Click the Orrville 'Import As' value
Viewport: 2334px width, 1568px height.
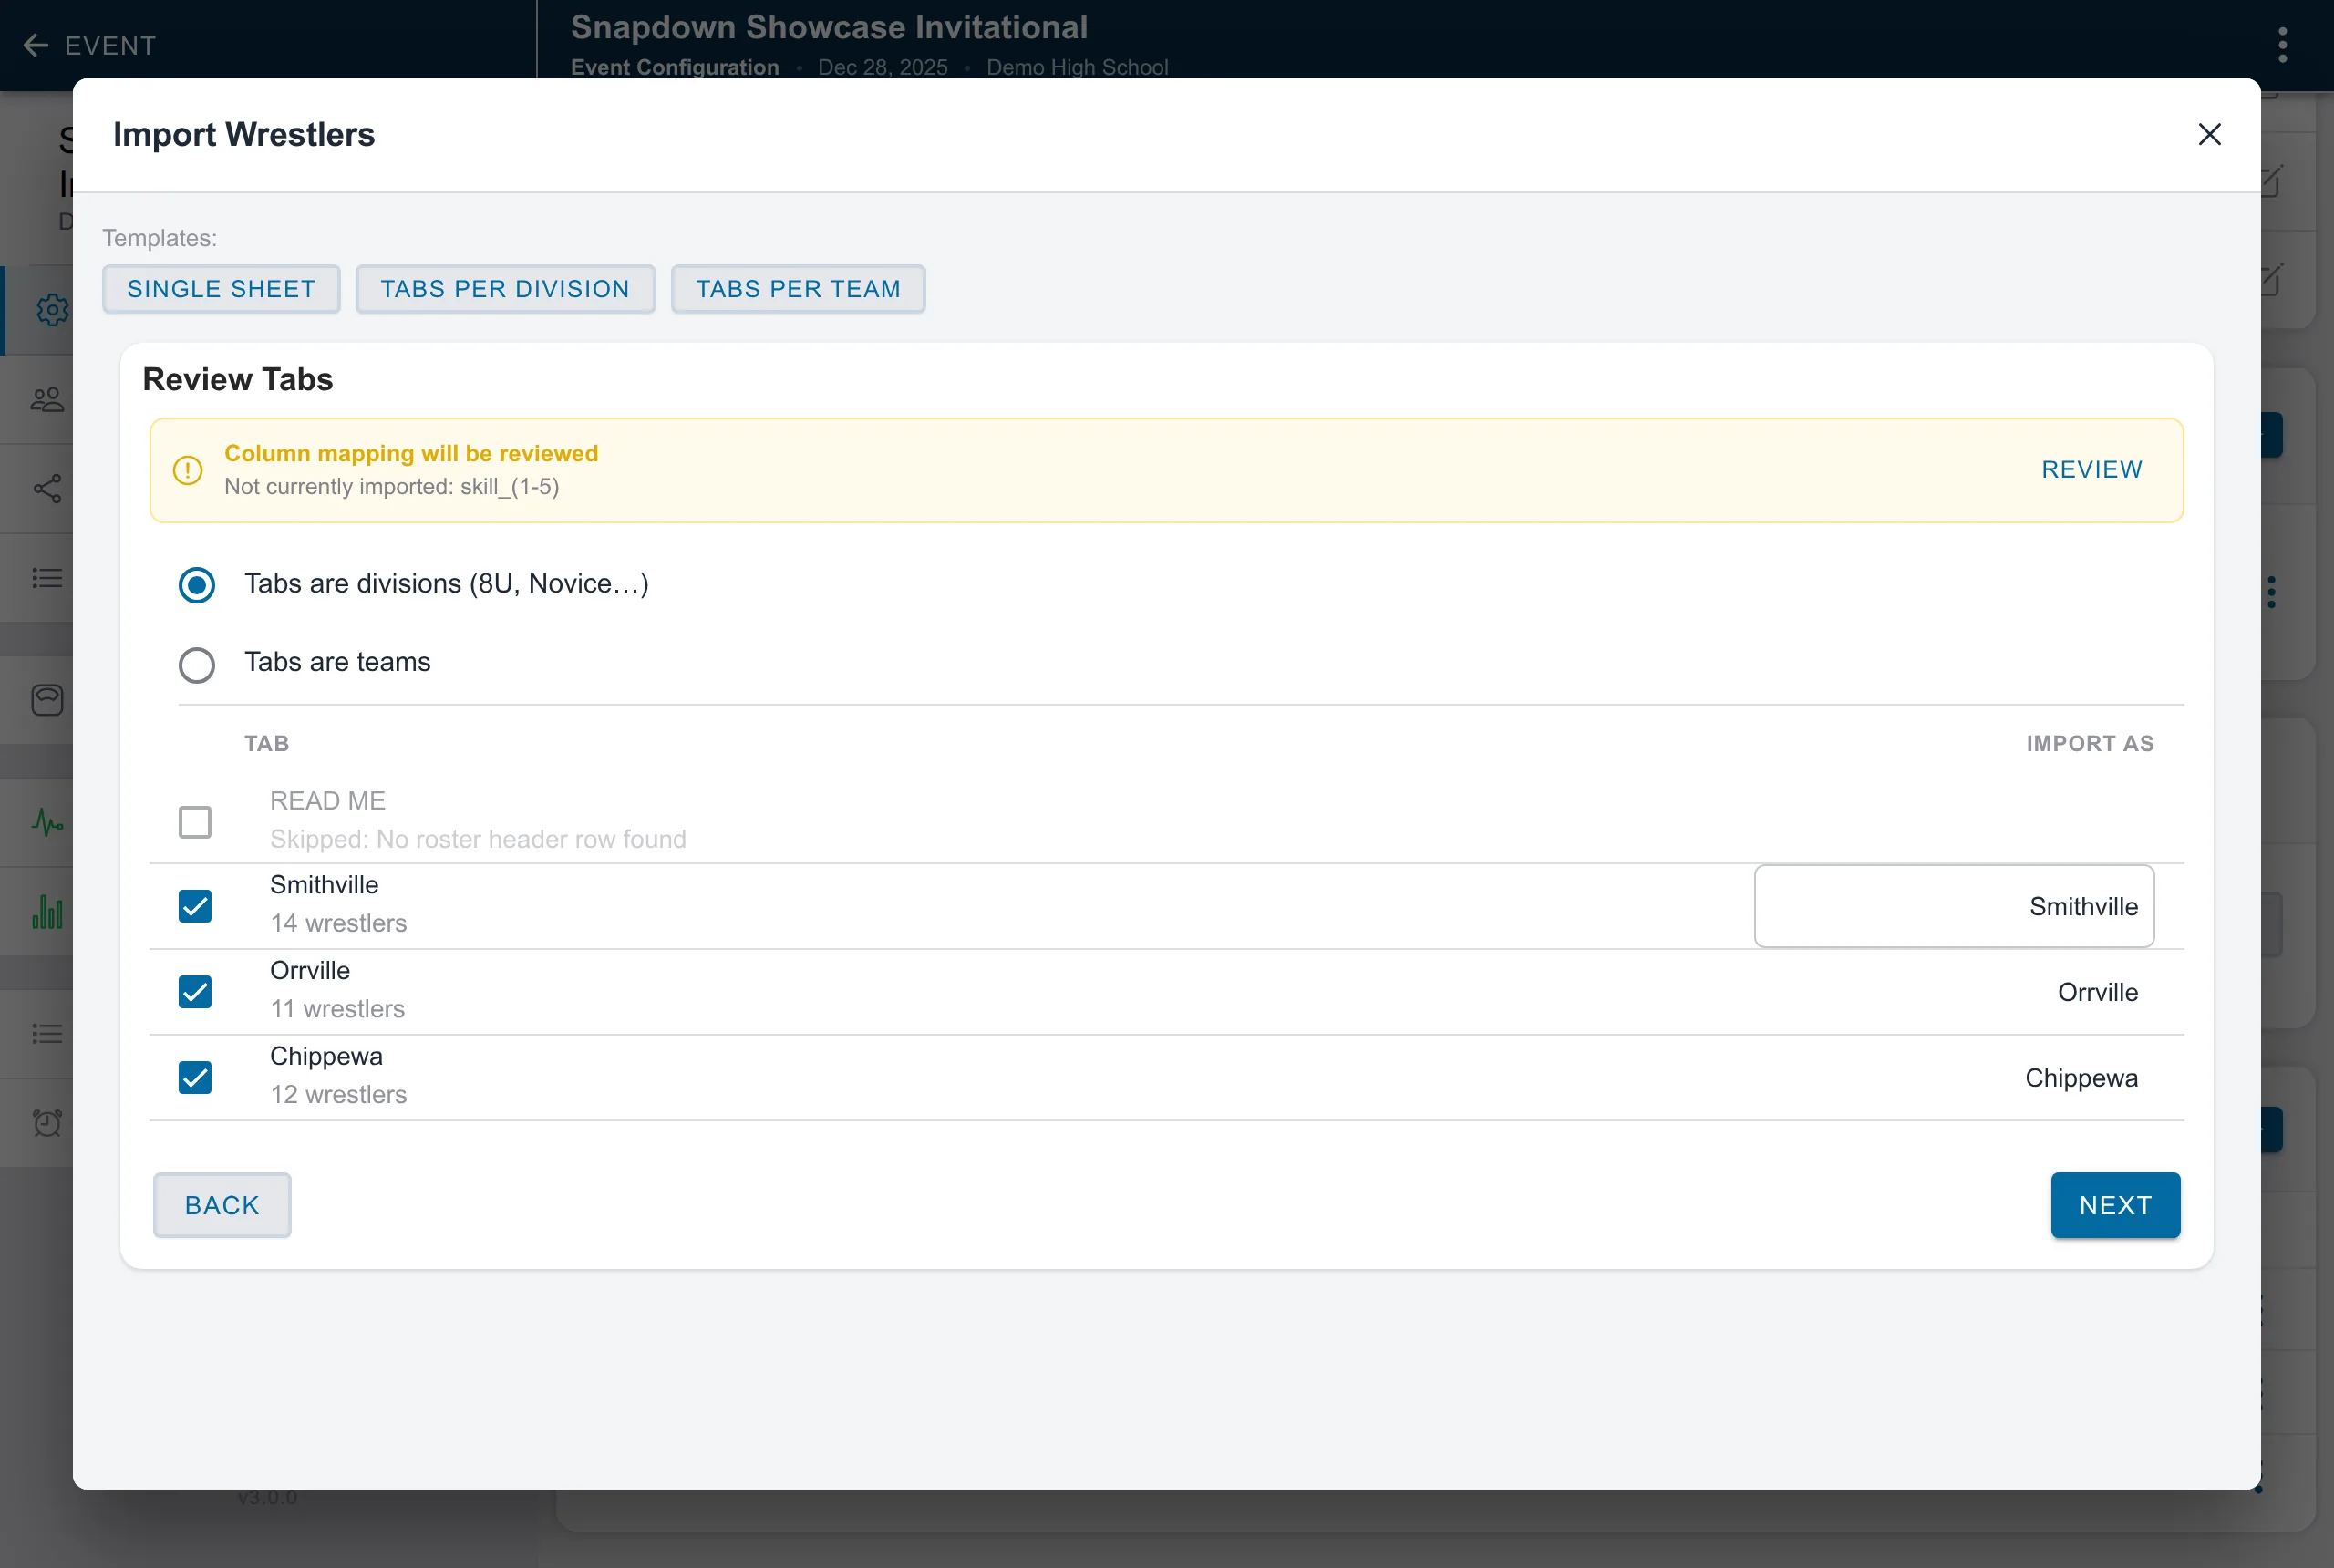[x=2097, y=992]
